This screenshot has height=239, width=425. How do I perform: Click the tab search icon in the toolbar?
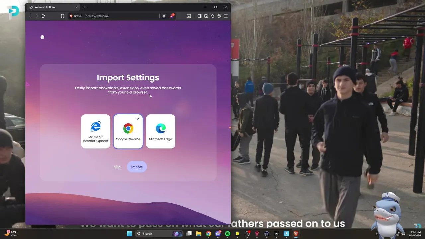[189, 16]
